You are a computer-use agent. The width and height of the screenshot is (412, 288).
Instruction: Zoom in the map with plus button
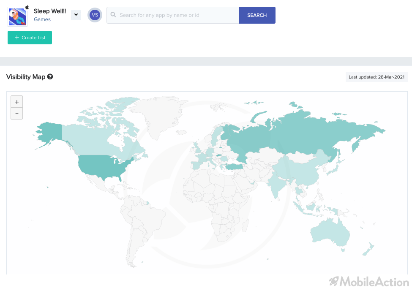(x=16, y=102)
